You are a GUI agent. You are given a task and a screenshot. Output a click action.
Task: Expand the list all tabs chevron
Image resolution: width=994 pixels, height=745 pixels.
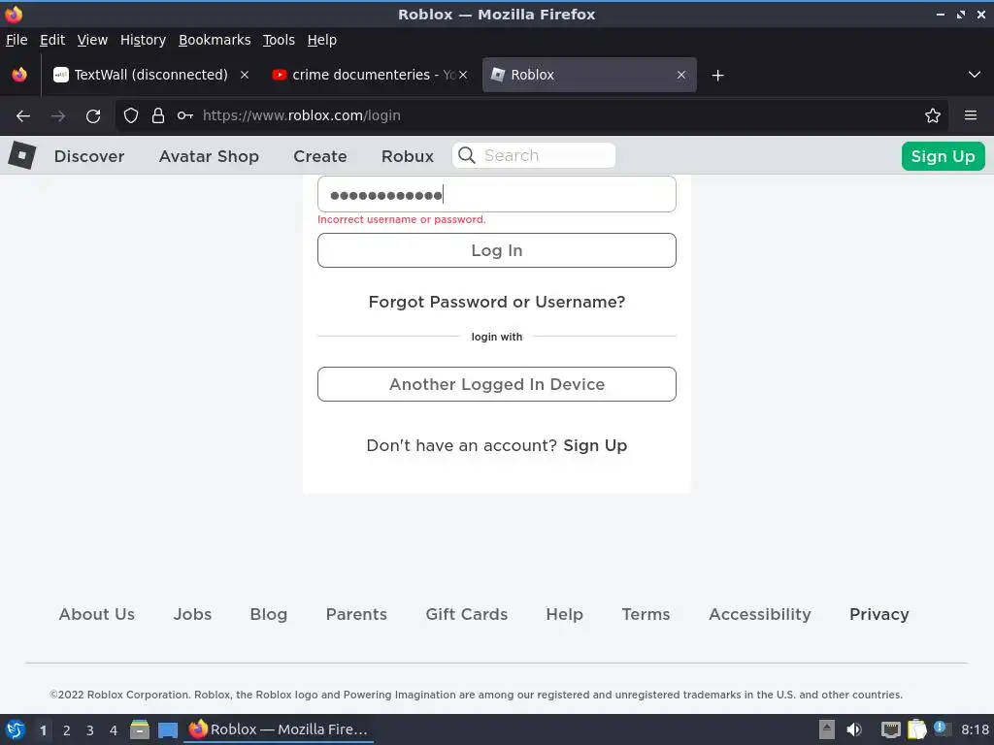coord(975,75)
